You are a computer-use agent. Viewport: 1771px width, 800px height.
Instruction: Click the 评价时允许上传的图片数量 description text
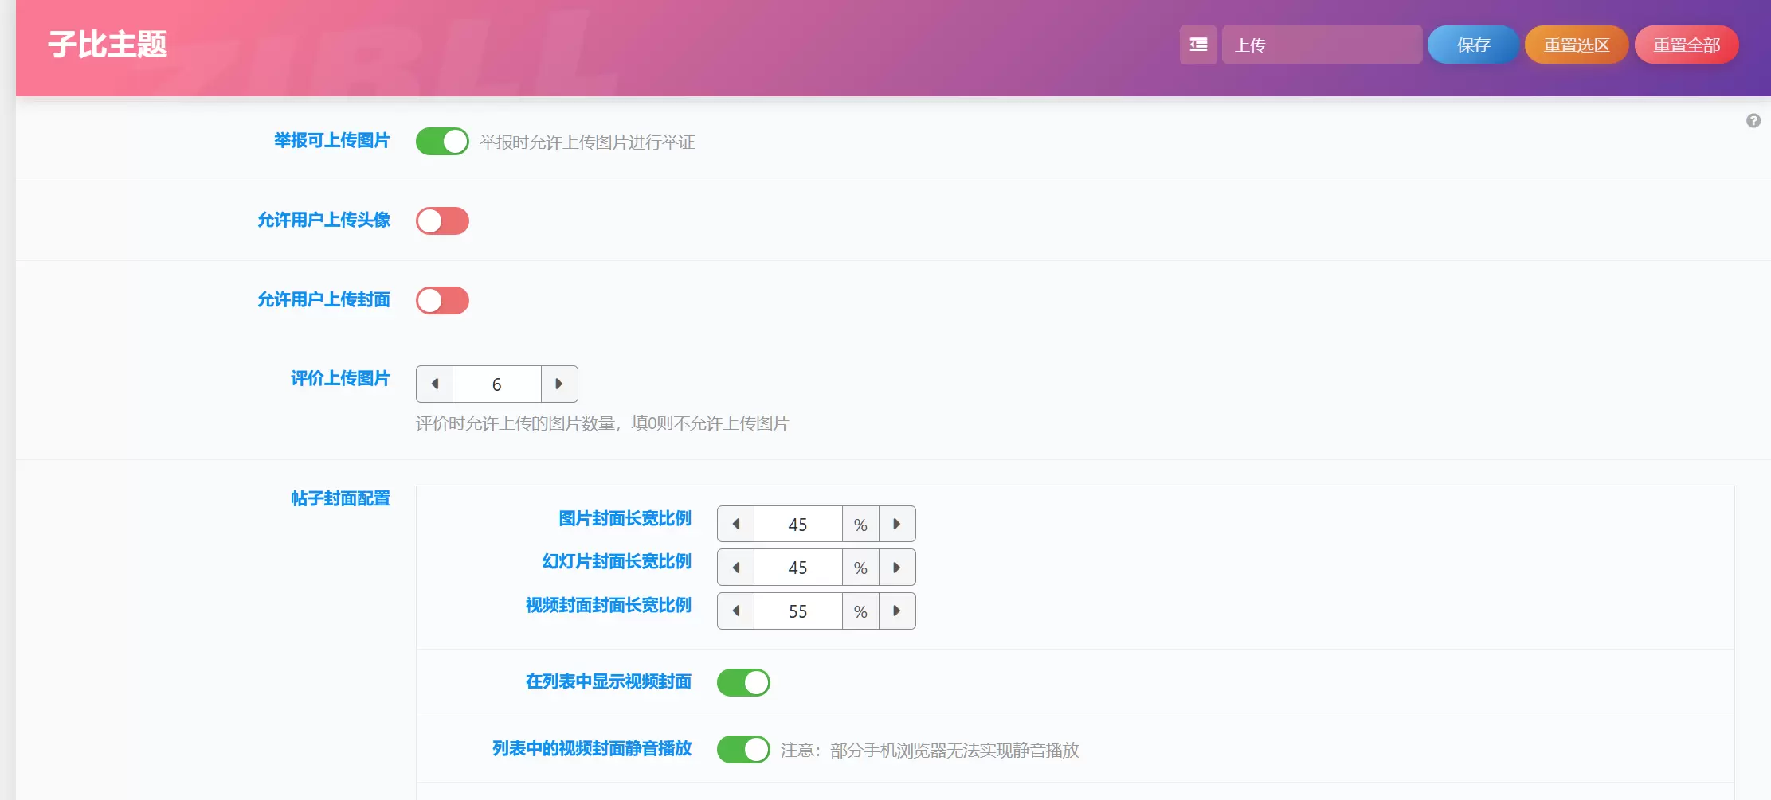[x=602, y=423]
